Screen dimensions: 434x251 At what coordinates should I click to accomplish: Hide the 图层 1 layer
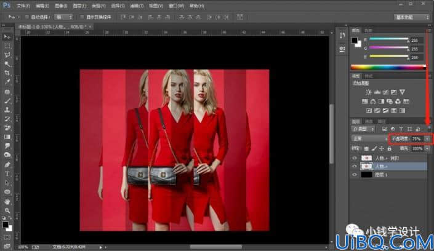pos(355,175)
